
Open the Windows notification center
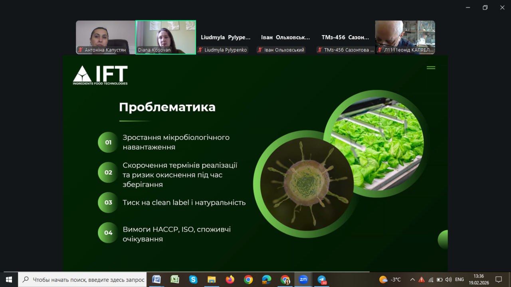(499, 279)
